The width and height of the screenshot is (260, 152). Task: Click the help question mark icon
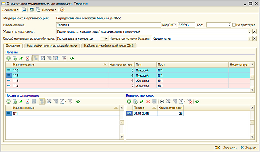point(62,9)
